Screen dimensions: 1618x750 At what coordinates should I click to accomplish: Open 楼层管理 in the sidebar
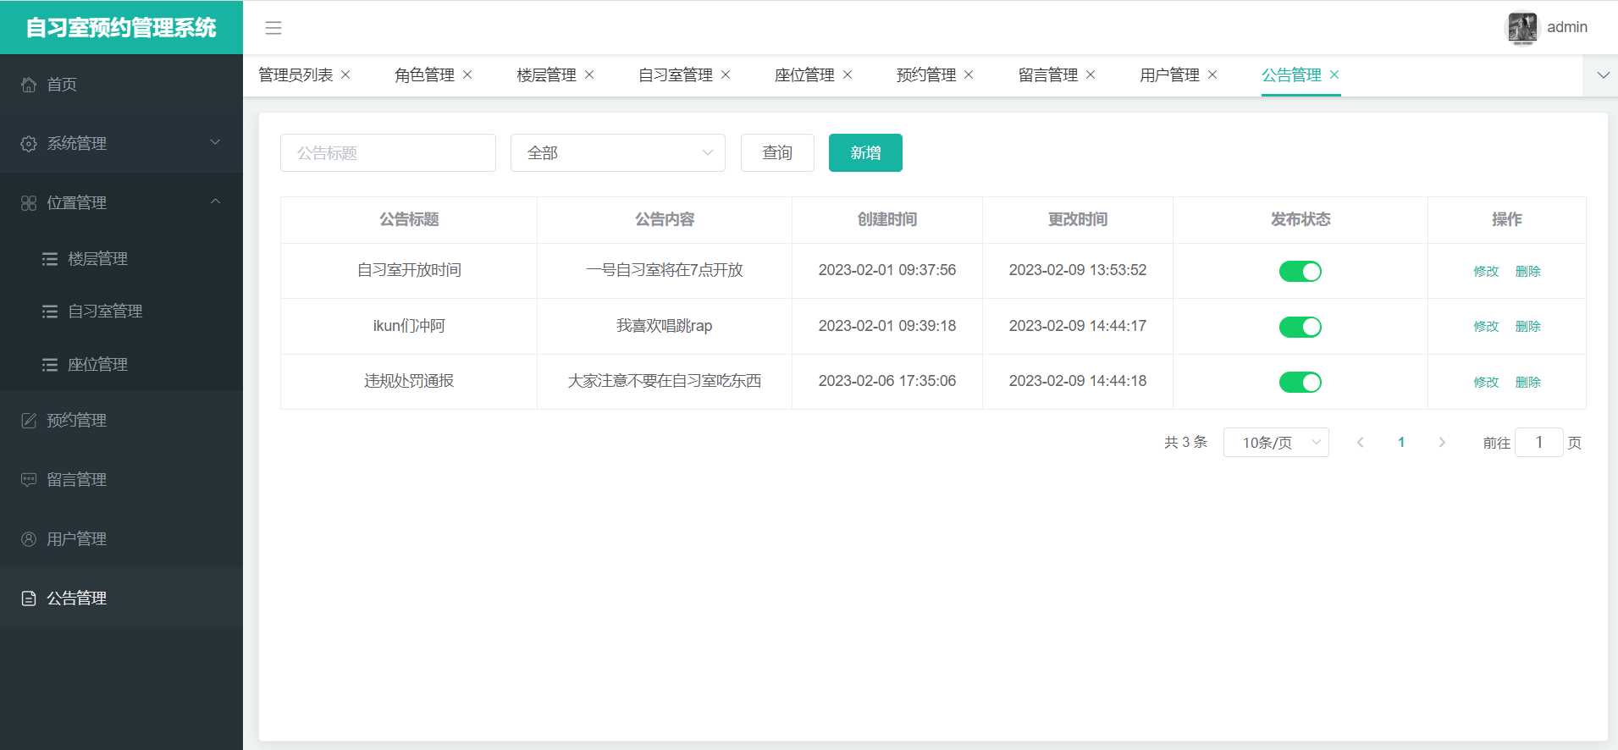[121, 259]
